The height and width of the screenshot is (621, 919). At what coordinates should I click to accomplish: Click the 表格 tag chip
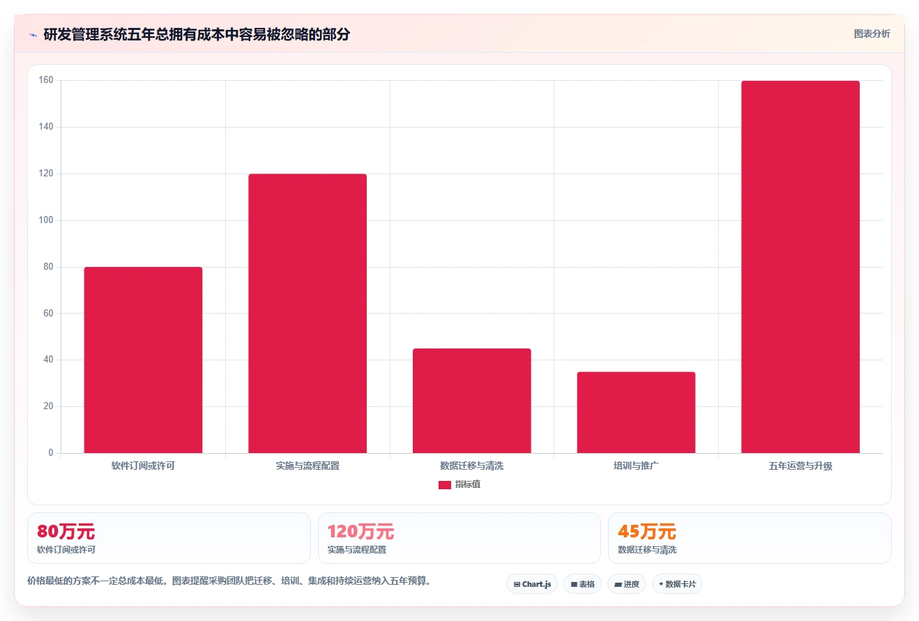[x=582, y=584]
